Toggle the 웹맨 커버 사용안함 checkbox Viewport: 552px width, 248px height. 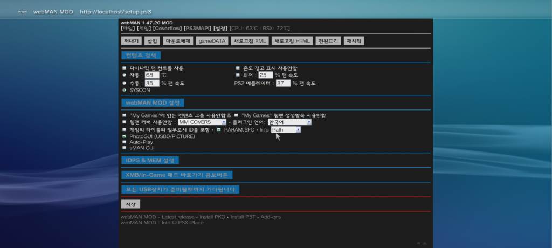124,122
